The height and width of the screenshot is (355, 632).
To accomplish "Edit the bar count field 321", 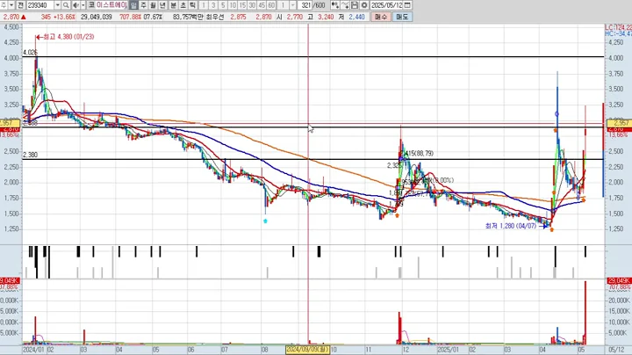I will point(305,5).
